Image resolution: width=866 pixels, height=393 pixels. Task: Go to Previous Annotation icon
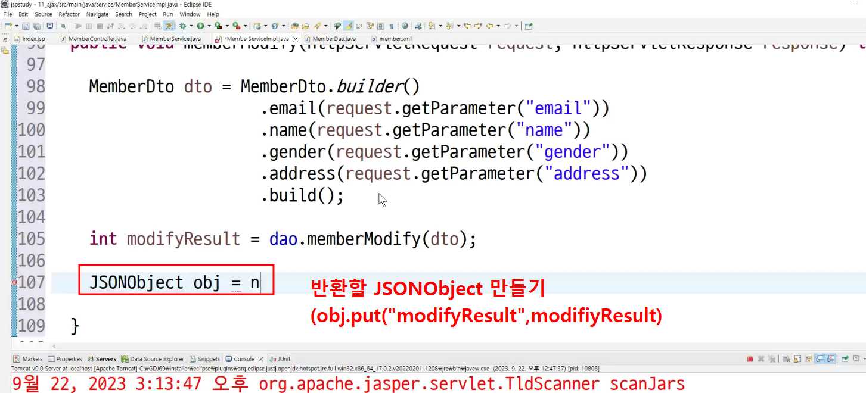tap(449, 26)
